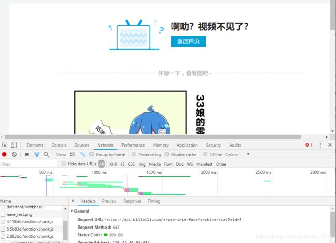Filter requests by JS

tap(123, 164)
